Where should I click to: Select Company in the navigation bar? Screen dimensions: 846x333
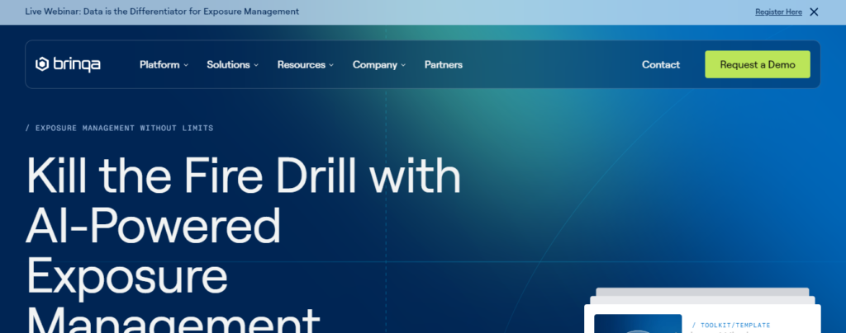(x=375, y=64)
